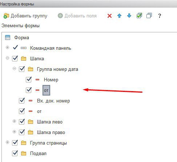
Task: Toggle the checkmark next to Командная панель
Action: (15, 48)
